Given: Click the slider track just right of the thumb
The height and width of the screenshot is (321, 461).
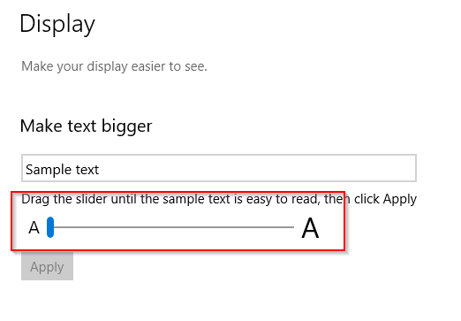Looking at the screenshot, I should point(59,227).
